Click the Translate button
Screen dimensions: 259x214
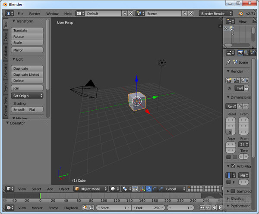(x=27, y=30)
